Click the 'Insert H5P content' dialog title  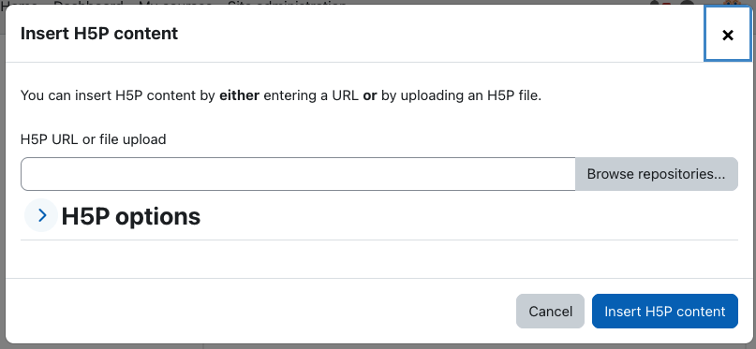tap(99, 34)
